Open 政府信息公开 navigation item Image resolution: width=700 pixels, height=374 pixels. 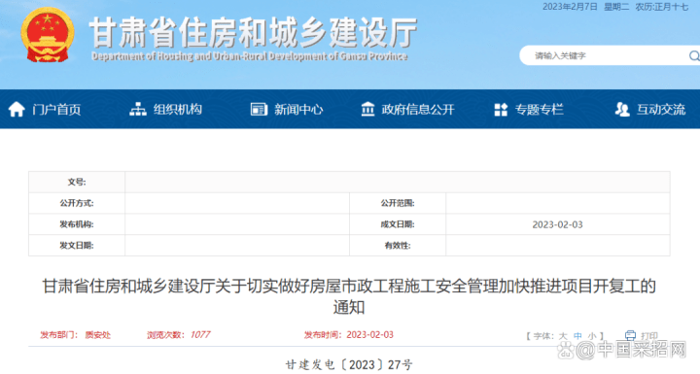418,110
